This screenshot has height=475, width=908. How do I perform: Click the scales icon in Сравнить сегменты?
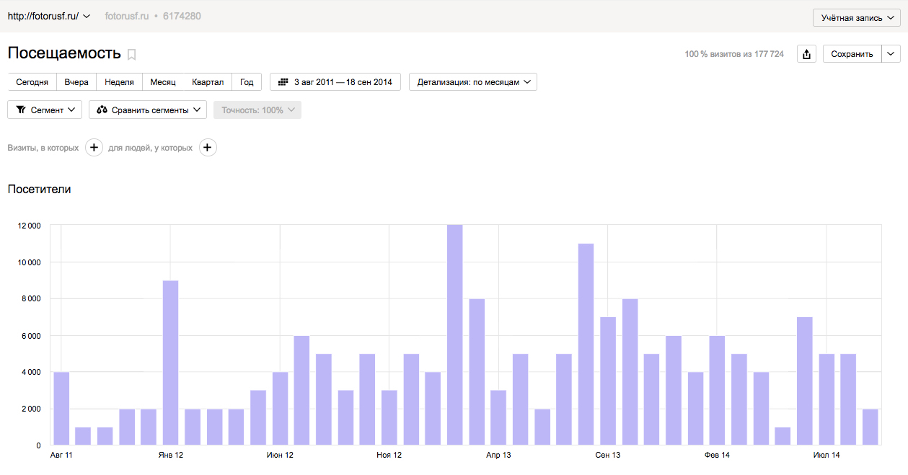tap(102, 110)
